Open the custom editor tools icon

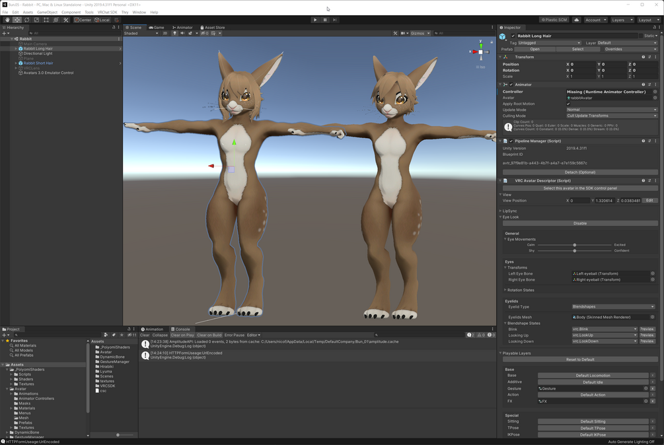pyautogui.click(x=65, y=20)
